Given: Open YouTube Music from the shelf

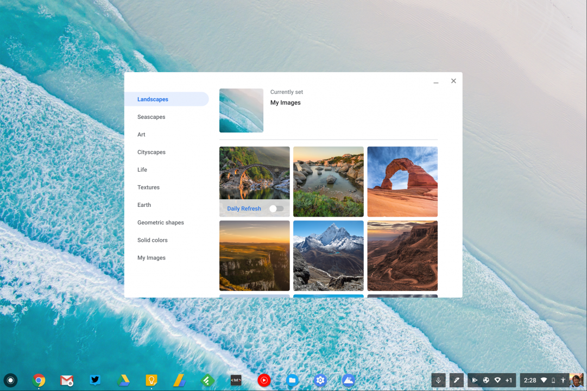Looking at the screenshot, I should pyautogui.click(x=264, y=380).
